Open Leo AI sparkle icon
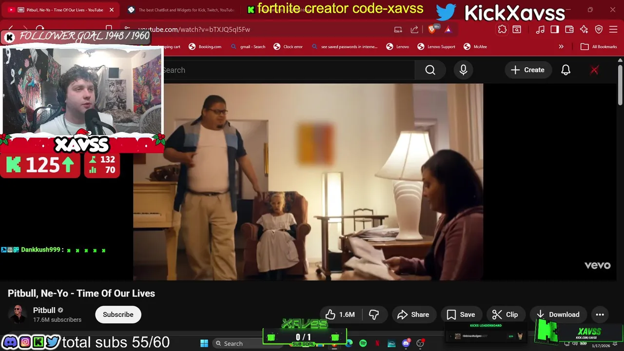 tap(584, 29)
